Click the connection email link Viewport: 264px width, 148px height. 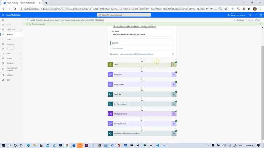click(137, 54)
